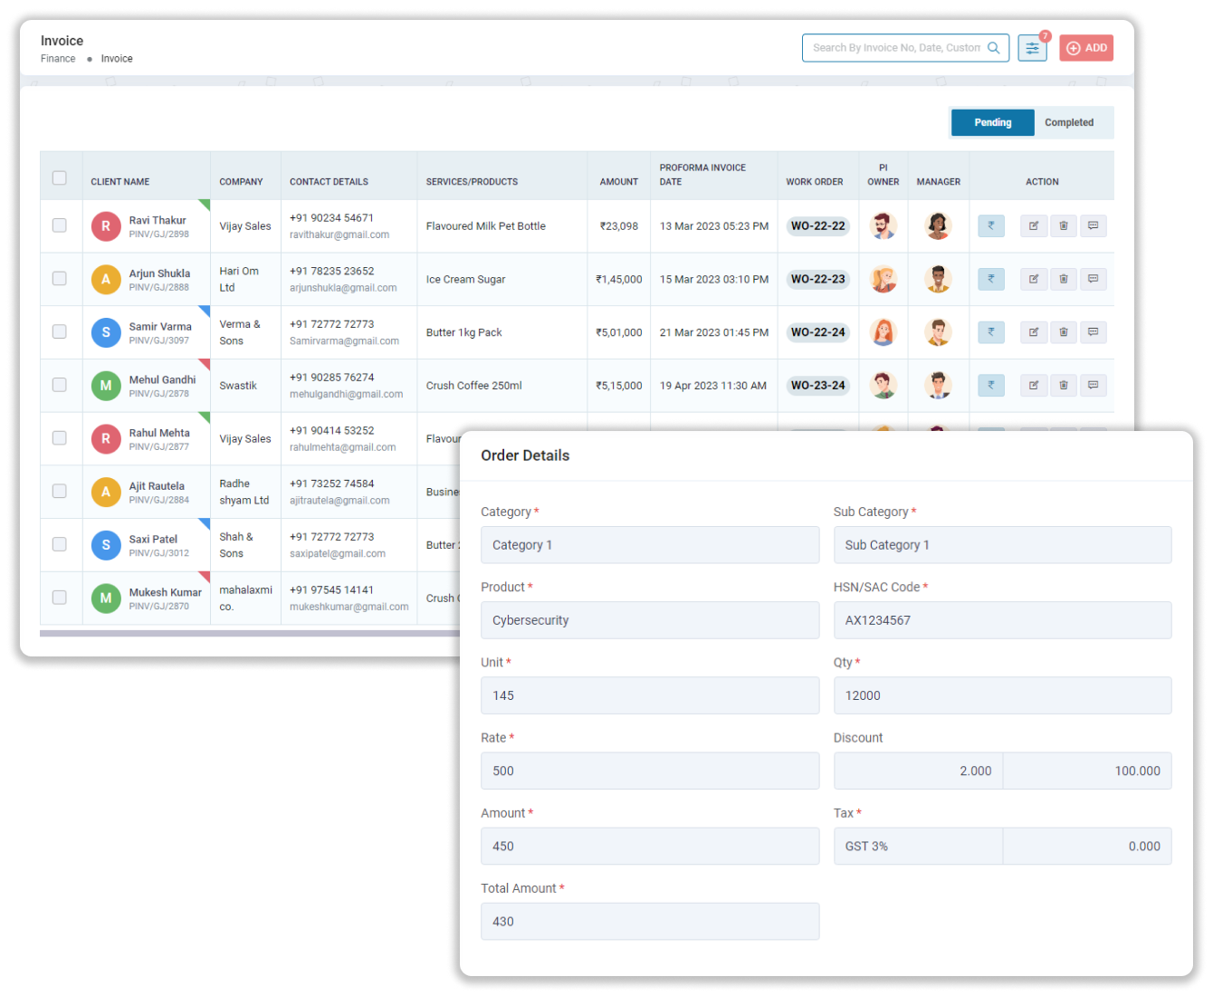Screen dimensions: 1213x996
Task: Switch to the Completed tab
Action: pyautogui.click(x=1070, y=122)
